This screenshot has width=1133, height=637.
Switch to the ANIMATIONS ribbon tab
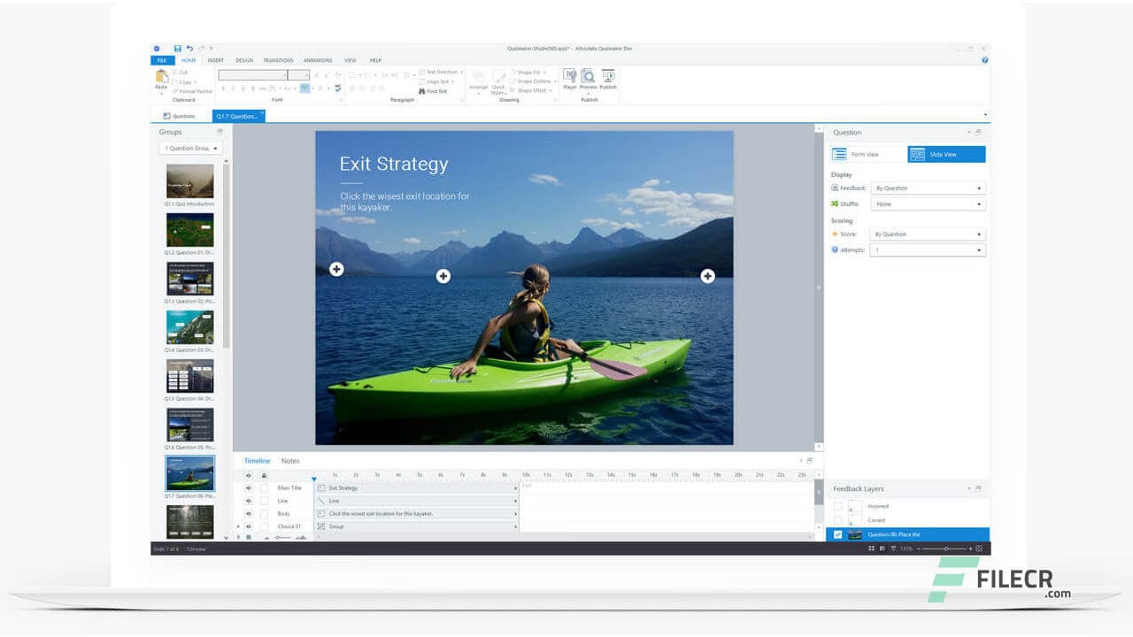pos(318,59)
